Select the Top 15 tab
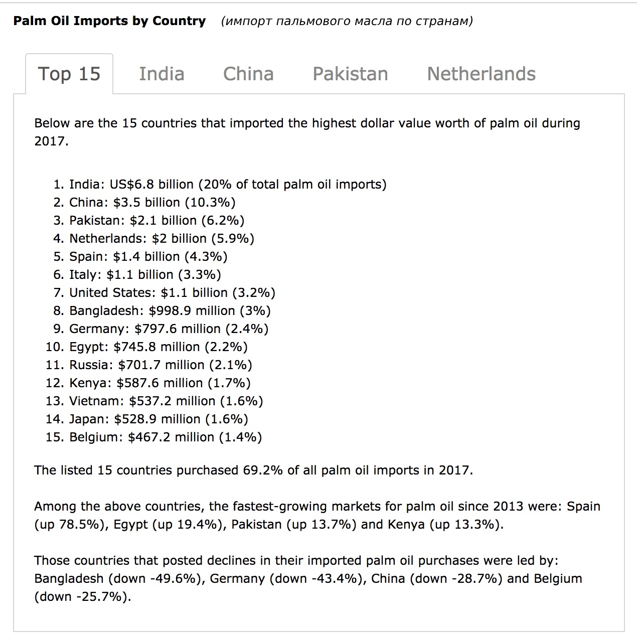The width and height of the screenshot is (637, 639). (x=69, y=74)
